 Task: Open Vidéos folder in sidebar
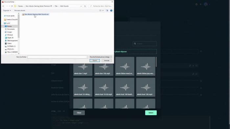8,44
